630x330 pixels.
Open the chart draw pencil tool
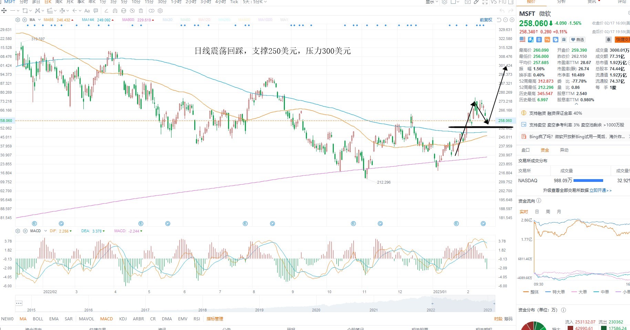pos(476,2)
